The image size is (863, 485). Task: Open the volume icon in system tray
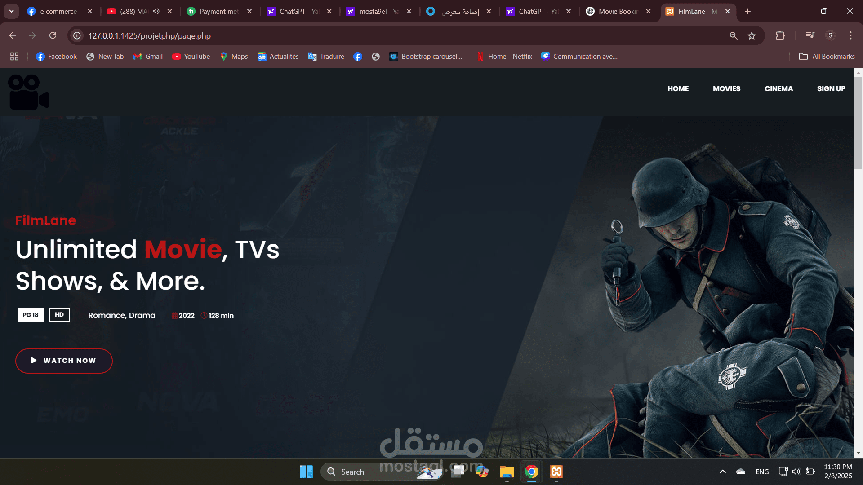click(796, 472)
